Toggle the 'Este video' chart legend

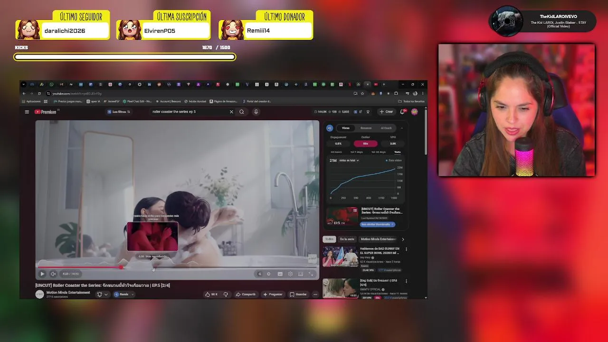tap(394, 161)
